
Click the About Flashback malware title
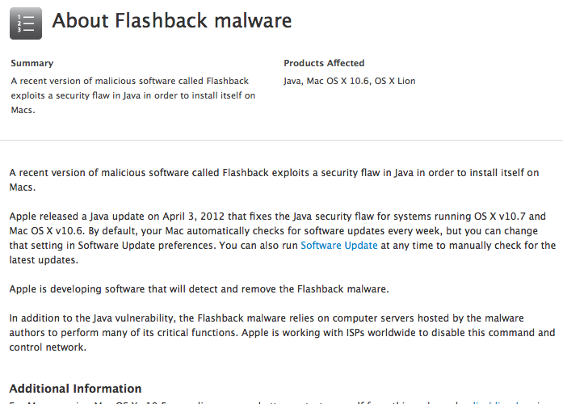click(x=172, y=21)
